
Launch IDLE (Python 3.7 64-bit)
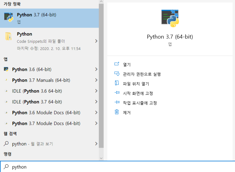[x=49, y=102]
